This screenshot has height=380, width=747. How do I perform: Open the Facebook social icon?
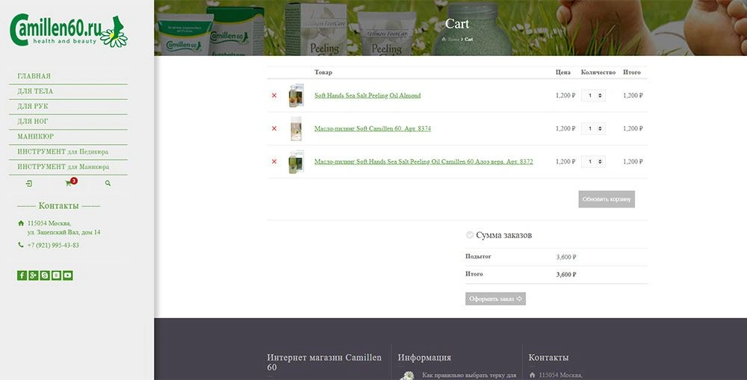[x=22, y=275]
